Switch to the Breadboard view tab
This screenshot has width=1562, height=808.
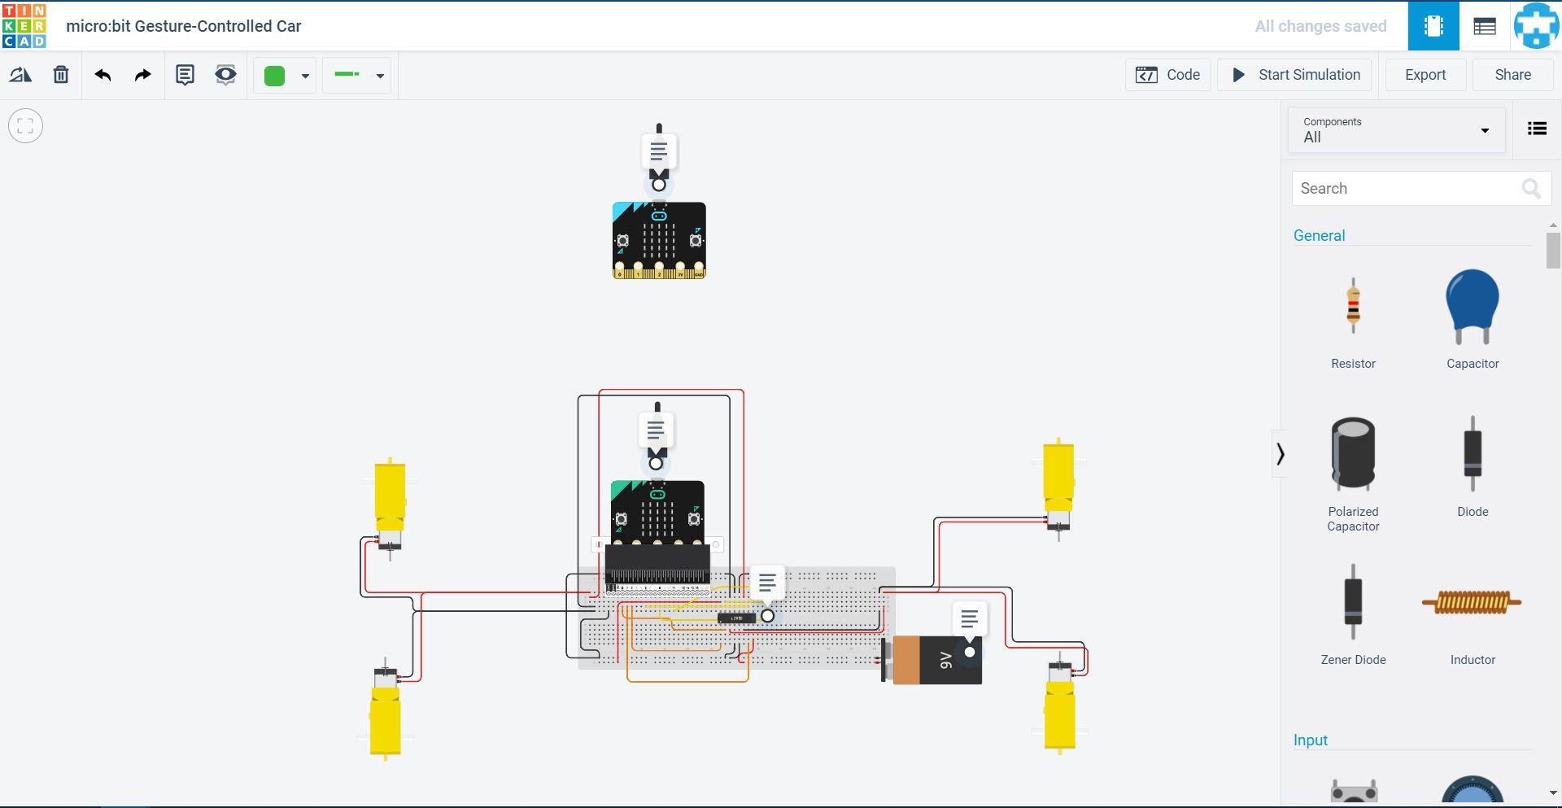[x=1433, y=25]
